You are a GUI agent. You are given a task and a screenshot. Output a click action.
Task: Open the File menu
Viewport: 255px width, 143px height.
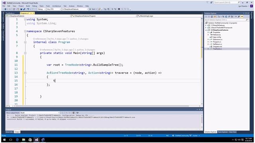pyautogui.click(x=4, y=6)
